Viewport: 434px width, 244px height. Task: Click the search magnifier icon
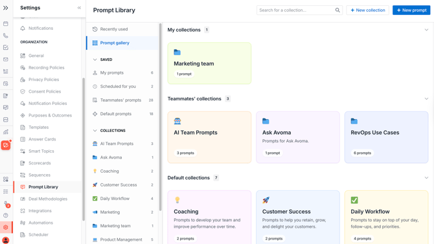pyautogui.click(x=337, y=10)
